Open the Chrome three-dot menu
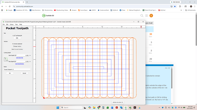 pos(195,6)
